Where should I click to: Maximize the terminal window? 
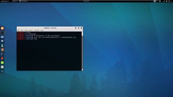click(79, 28)
